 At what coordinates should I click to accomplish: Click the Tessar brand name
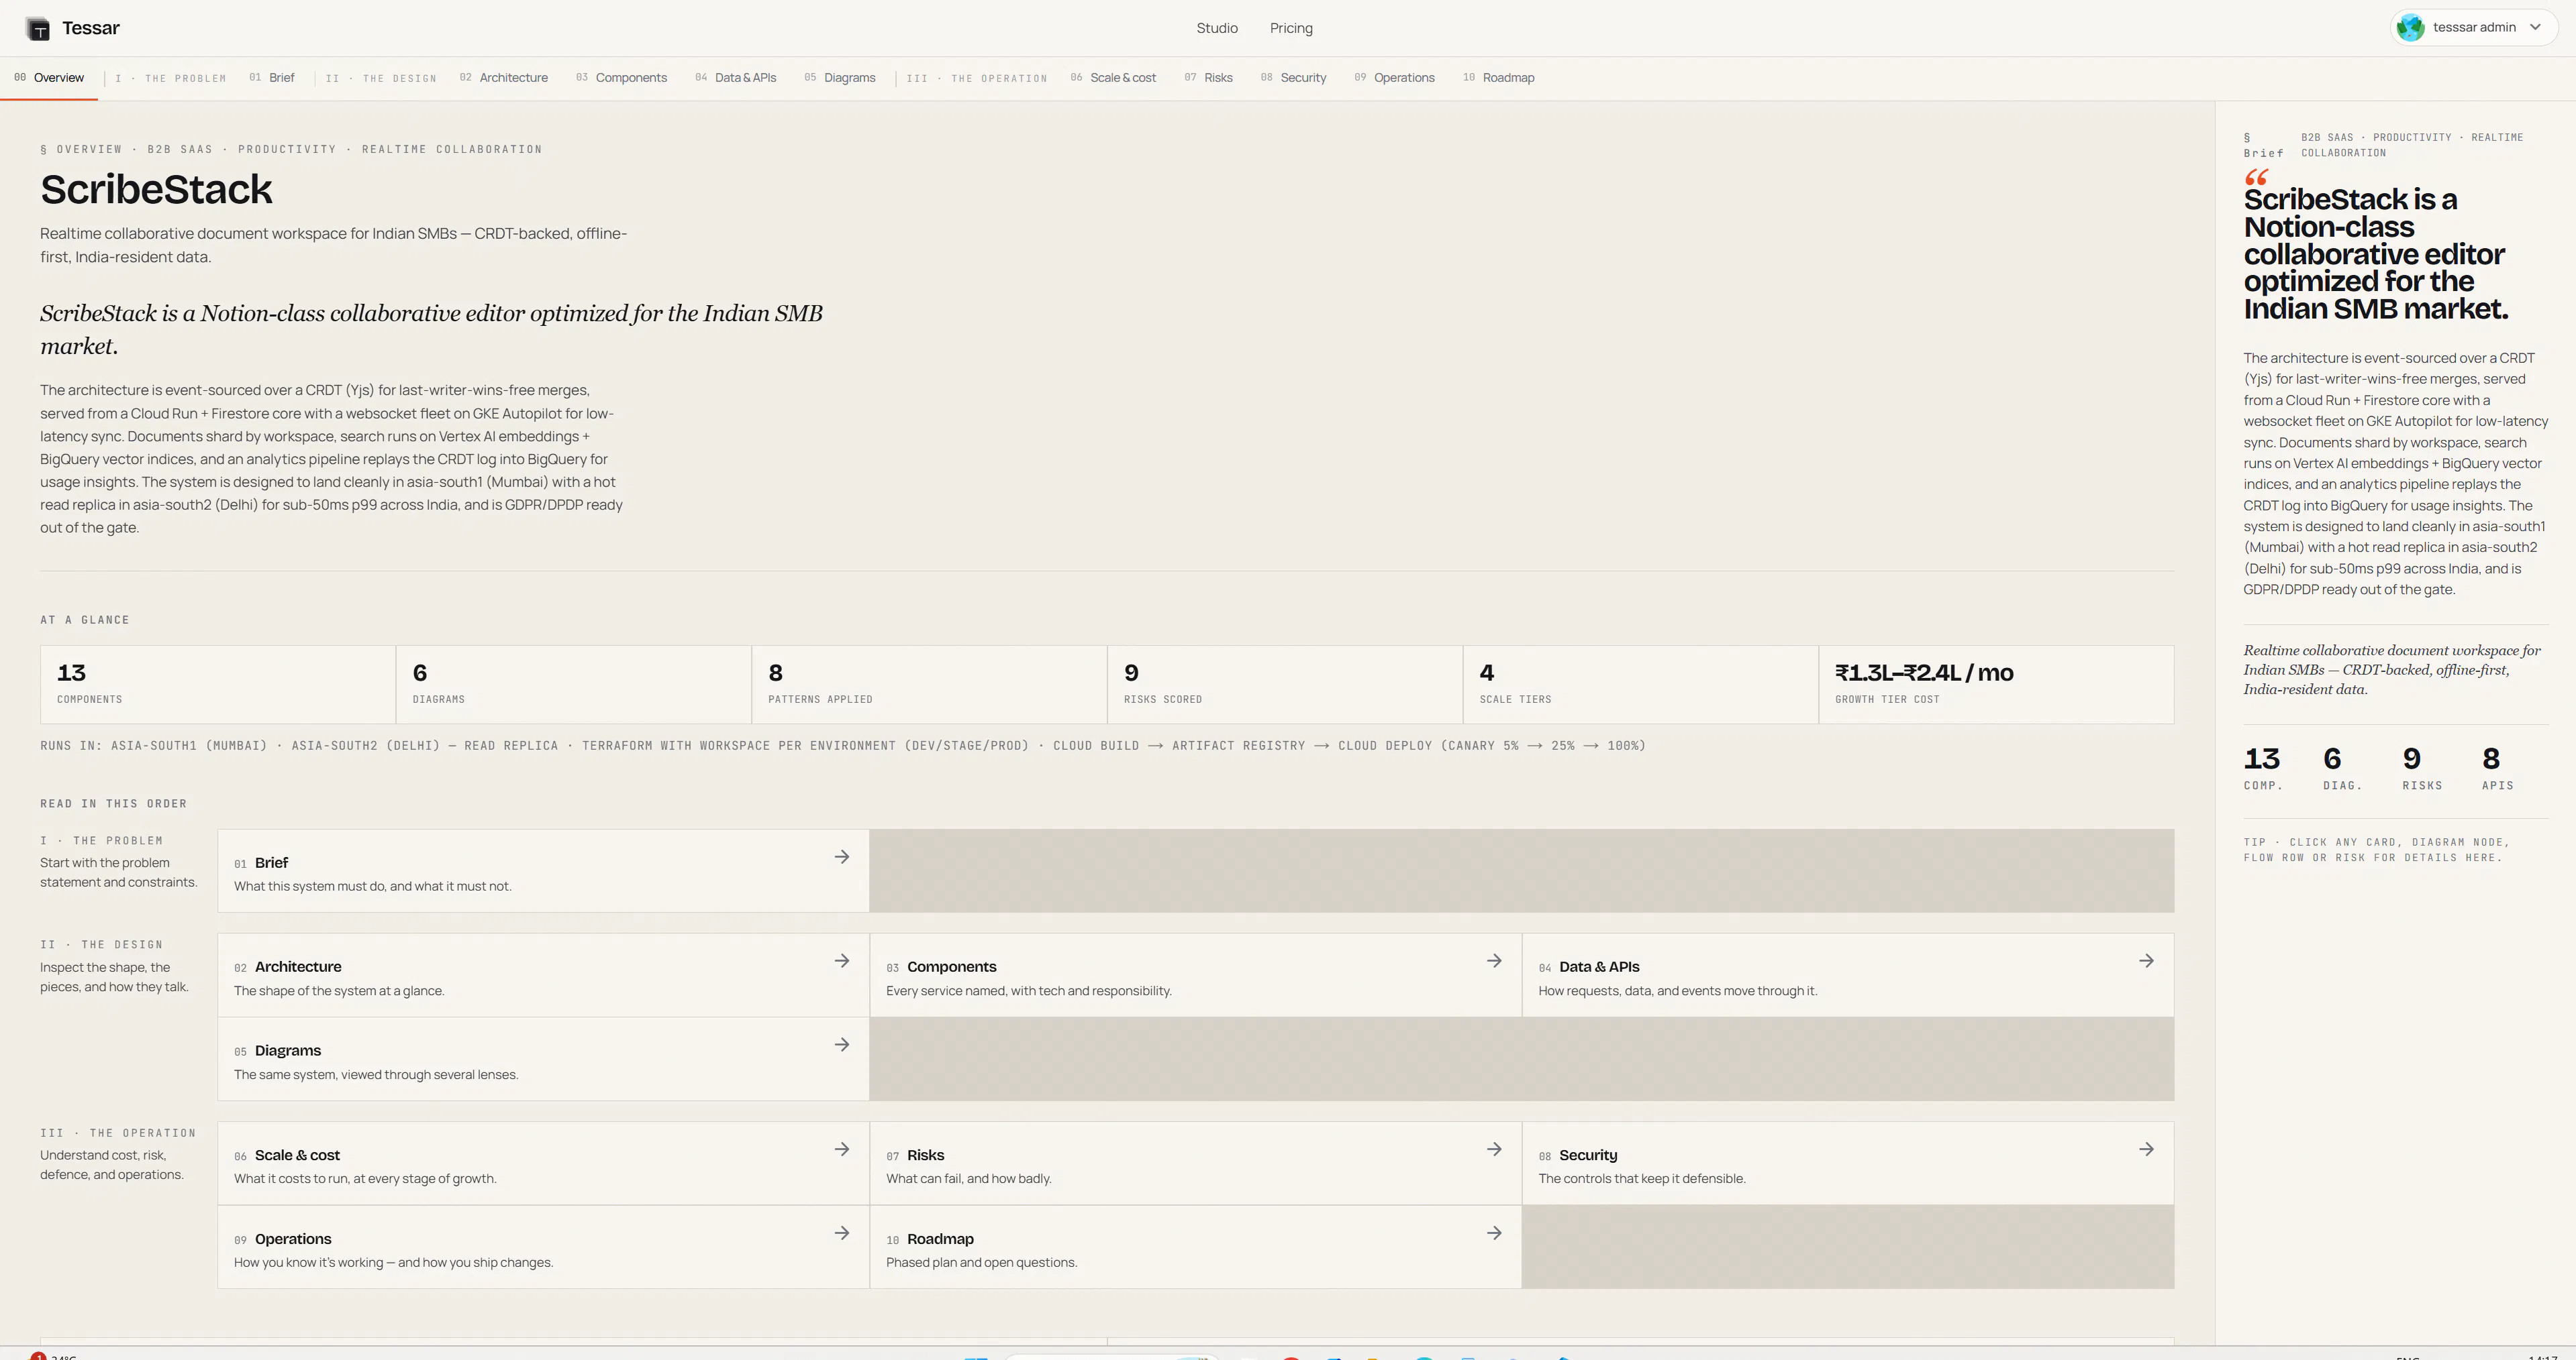[x=91, y=28]
